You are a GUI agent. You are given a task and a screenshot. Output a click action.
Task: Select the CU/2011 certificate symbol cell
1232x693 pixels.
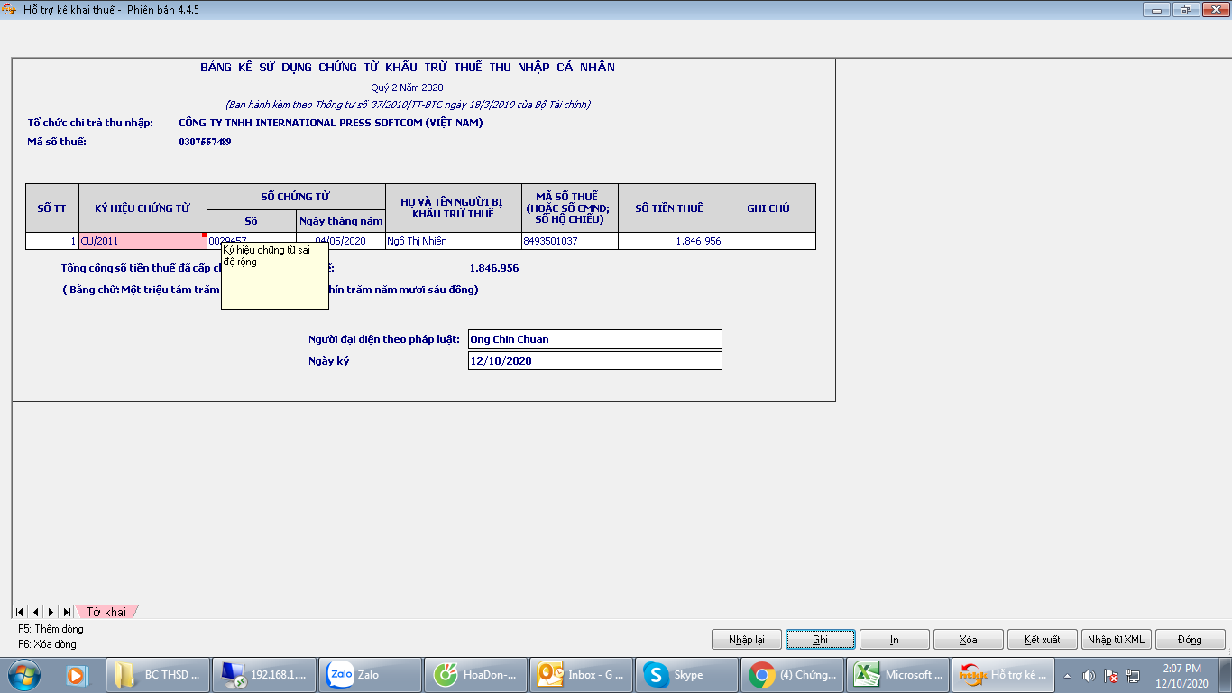click(x=143, y=241)
